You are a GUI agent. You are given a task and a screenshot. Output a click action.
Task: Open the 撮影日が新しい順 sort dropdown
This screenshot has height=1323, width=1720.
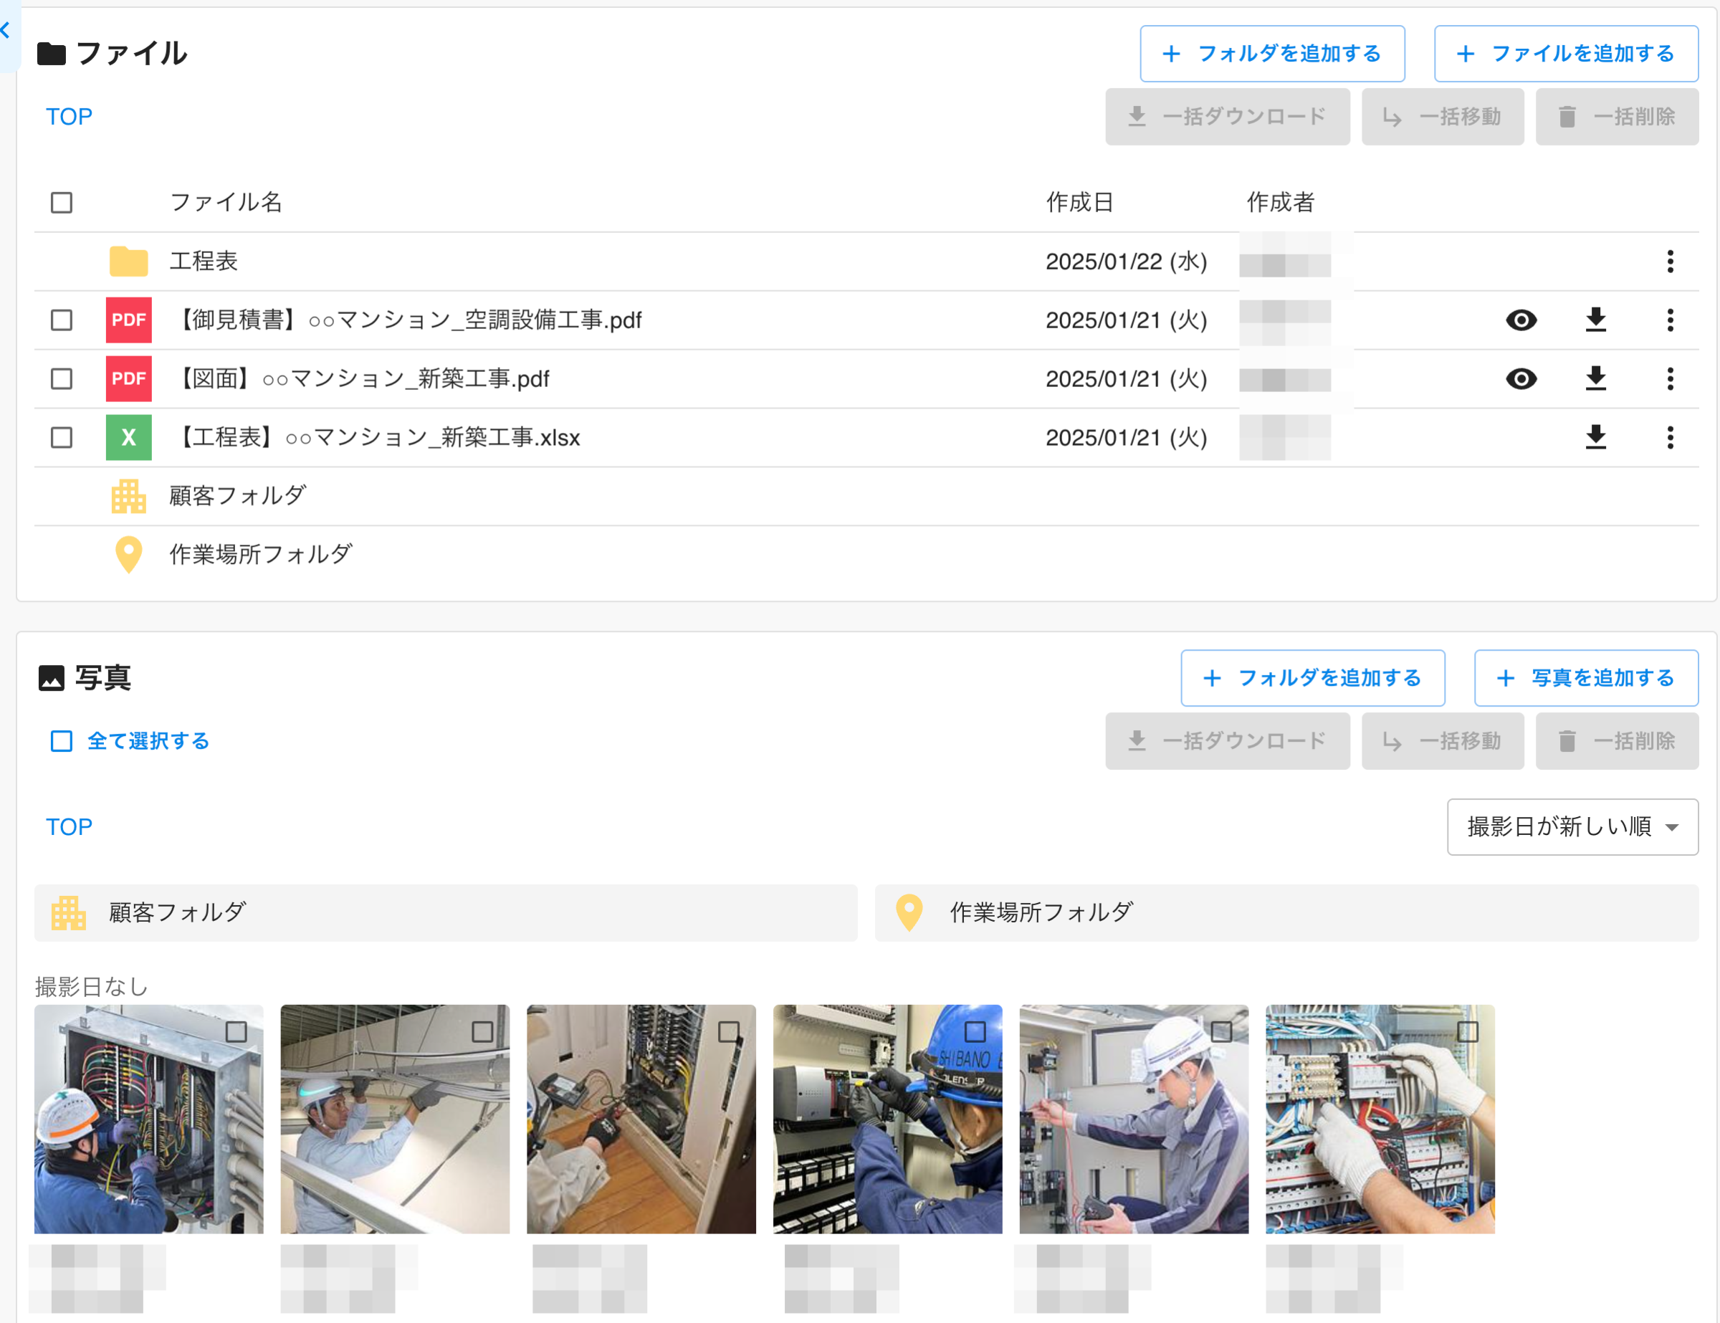point(1572,827)
